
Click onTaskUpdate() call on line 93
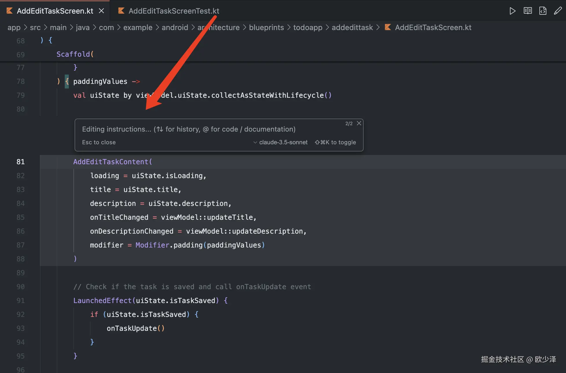coord(136,328)
